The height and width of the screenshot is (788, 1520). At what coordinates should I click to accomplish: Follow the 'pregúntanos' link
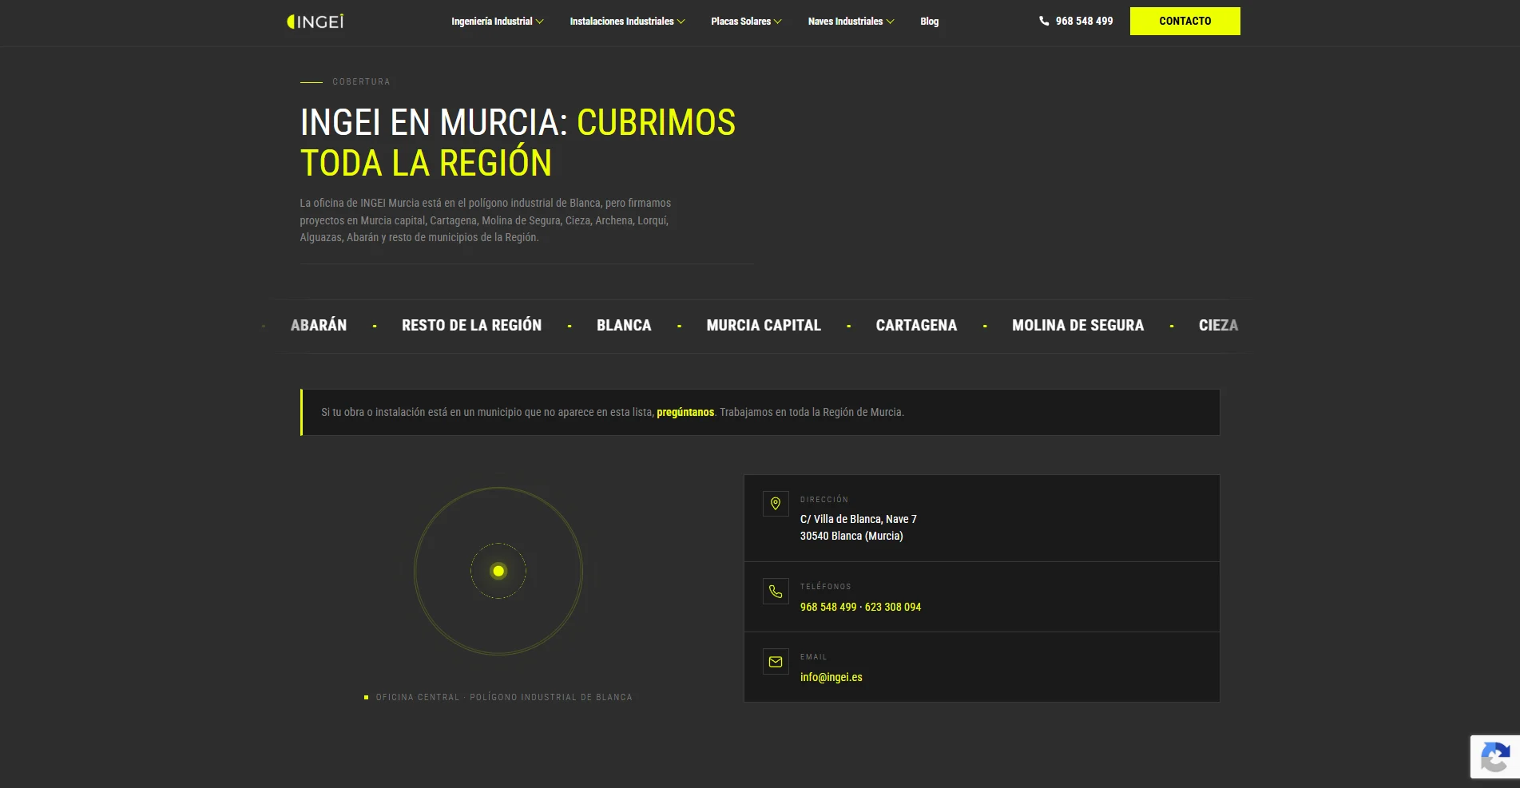click(x=685, y=412)
